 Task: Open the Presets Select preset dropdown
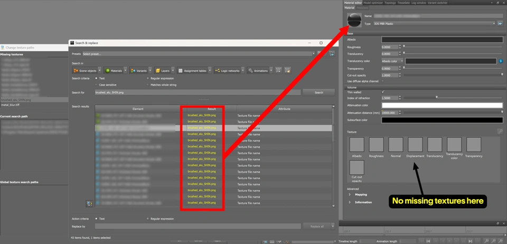(x=199, y=54)
